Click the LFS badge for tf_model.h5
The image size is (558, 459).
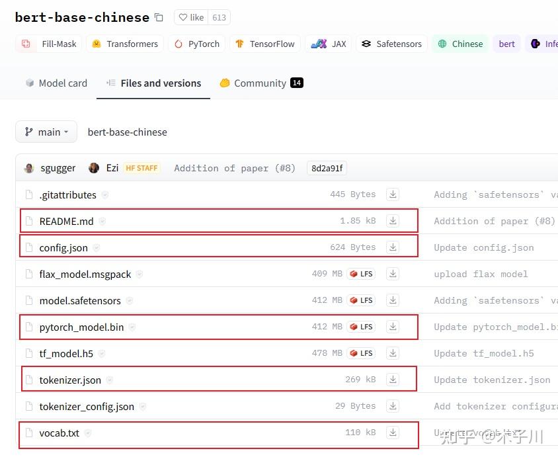click(361, 353)
